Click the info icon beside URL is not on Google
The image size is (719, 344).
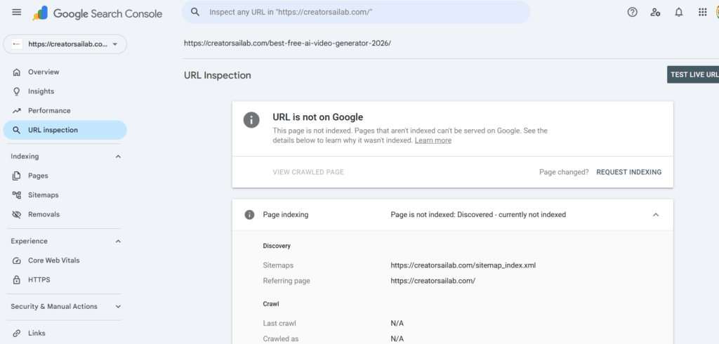(x=251, y=121)
